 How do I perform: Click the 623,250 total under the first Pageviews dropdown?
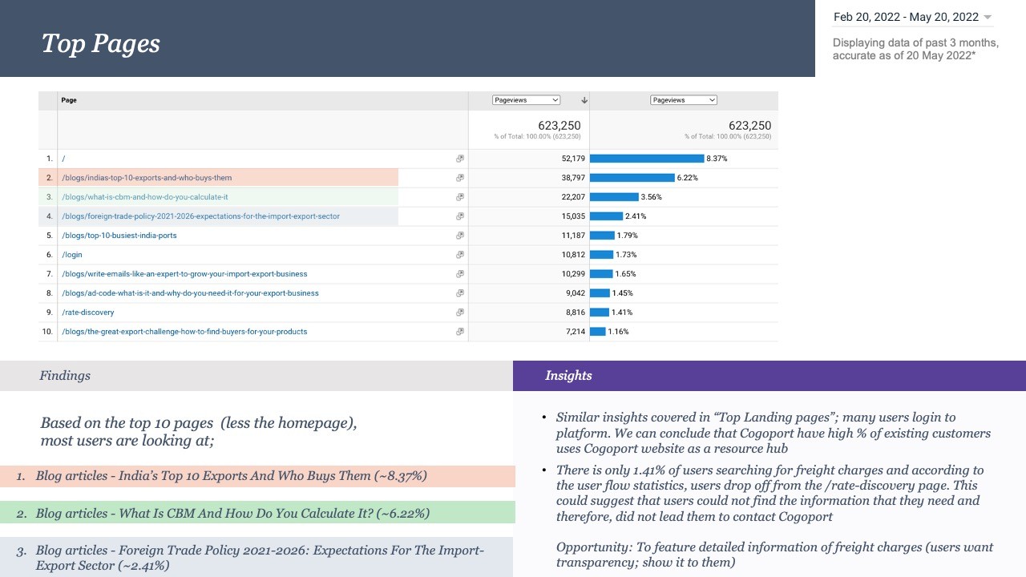pyautogui.click(x=559, y=126)
